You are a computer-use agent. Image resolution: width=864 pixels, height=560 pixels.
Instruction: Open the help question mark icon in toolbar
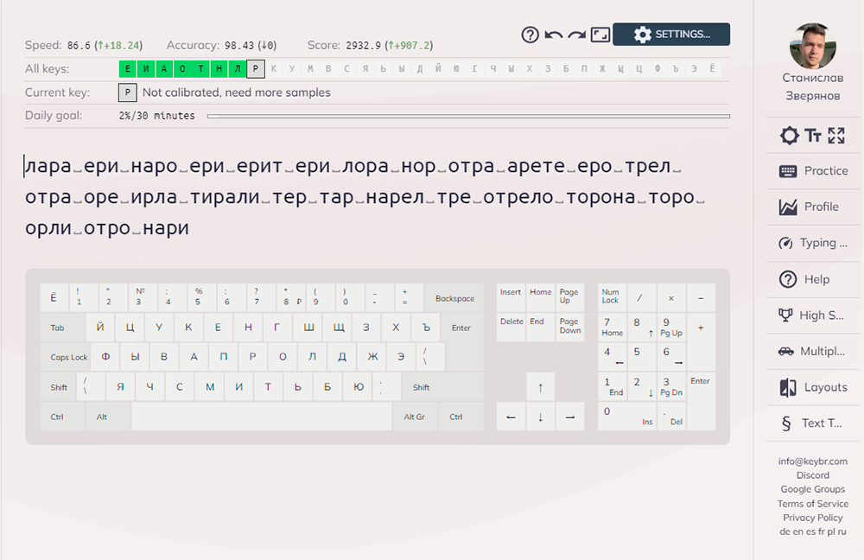pos(530,35)
